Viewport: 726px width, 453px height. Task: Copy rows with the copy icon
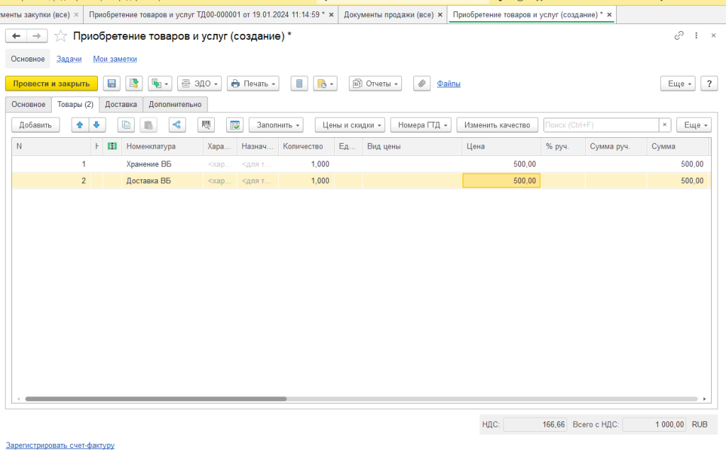pyautogui.click(x=126, y=125)
